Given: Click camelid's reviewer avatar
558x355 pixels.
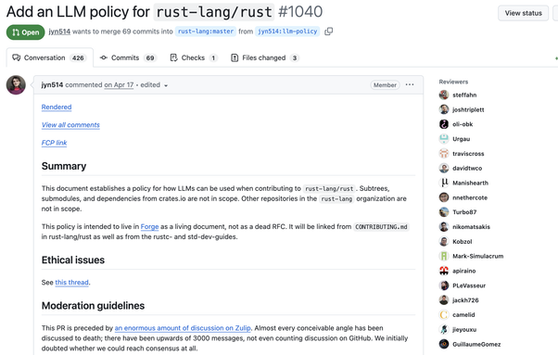Looking at the screenshot, I should (444, 315).
